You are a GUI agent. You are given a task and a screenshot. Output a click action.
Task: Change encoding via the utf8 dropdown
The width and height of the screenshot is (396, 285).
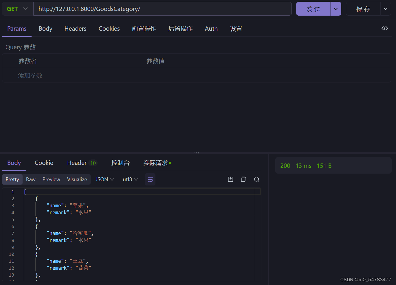click(x=130, y=179)
